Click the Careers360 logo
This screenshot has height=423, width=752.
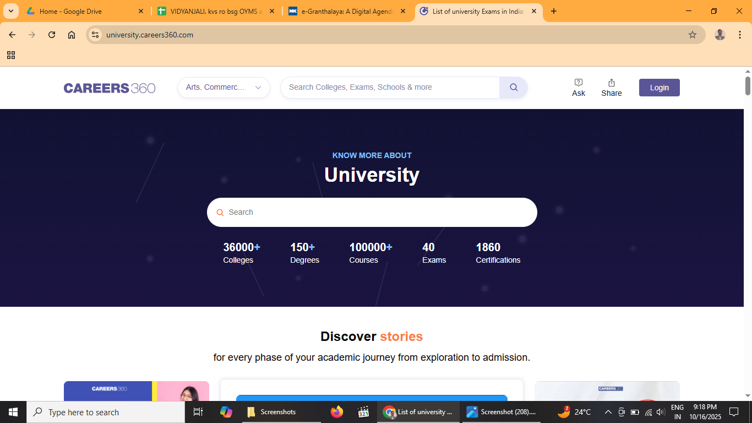pos(110,88)
